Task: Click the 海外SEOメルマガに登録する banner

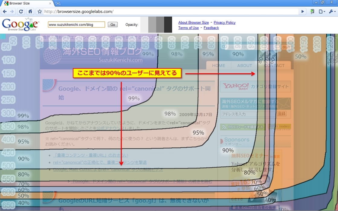Action: pyautogui.click(x=256, y=104)
